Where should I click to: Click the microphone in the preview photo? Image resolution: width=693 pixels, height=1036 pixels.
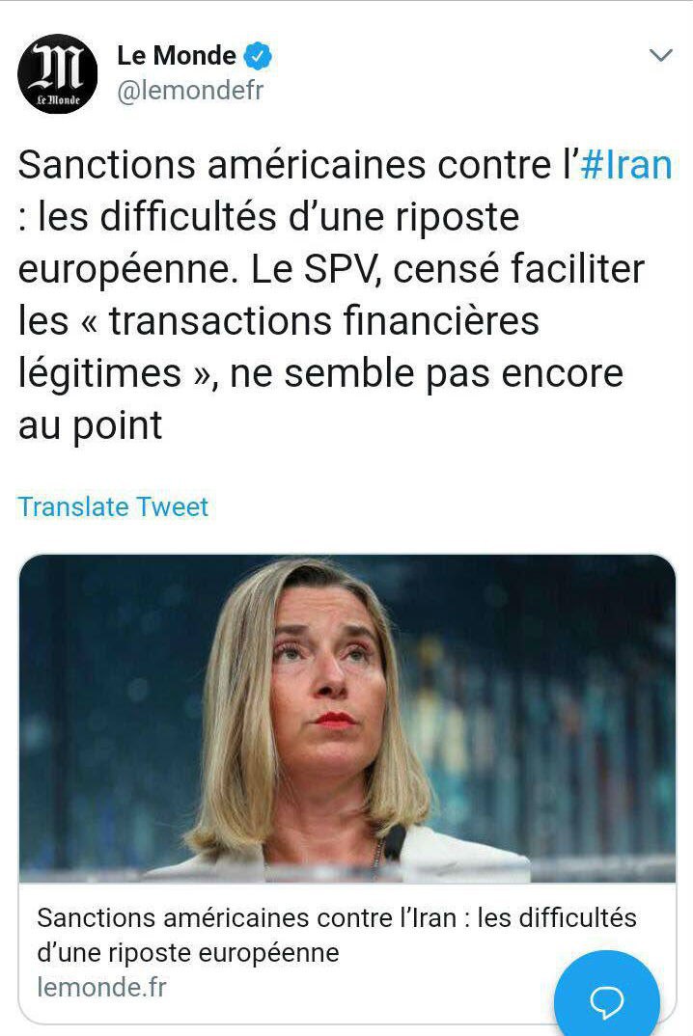(394, 842)
